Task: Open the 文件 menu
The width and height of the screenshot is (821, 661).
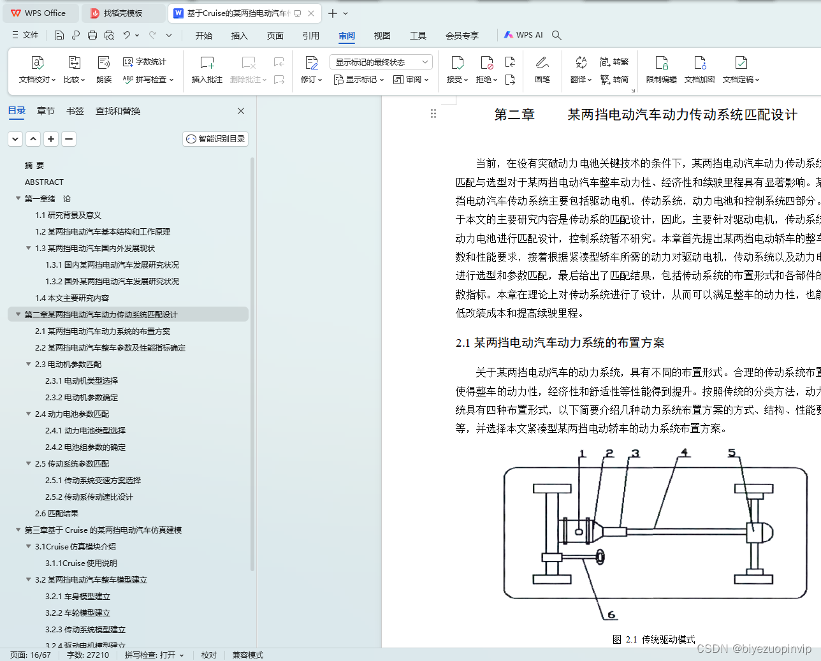Action: 25,36
